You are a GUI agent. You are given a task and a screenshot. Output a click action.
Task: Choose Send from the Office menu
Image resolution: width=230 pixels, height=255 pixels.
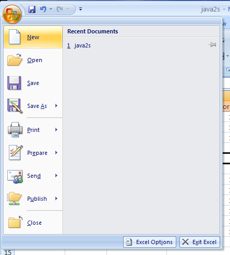pos(33,176)
